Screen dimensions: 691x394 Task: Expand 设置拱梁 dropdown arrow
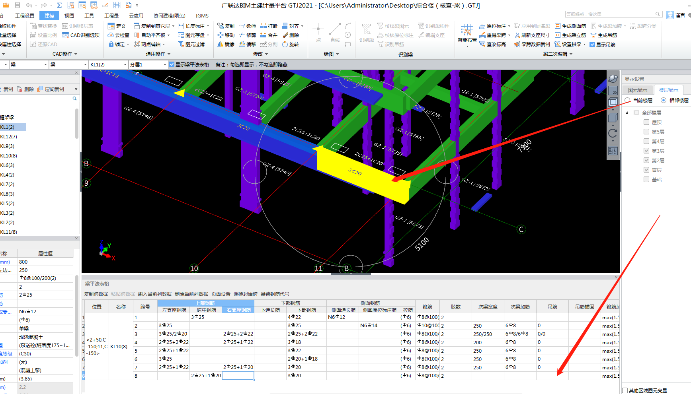[x=584, y=45]
